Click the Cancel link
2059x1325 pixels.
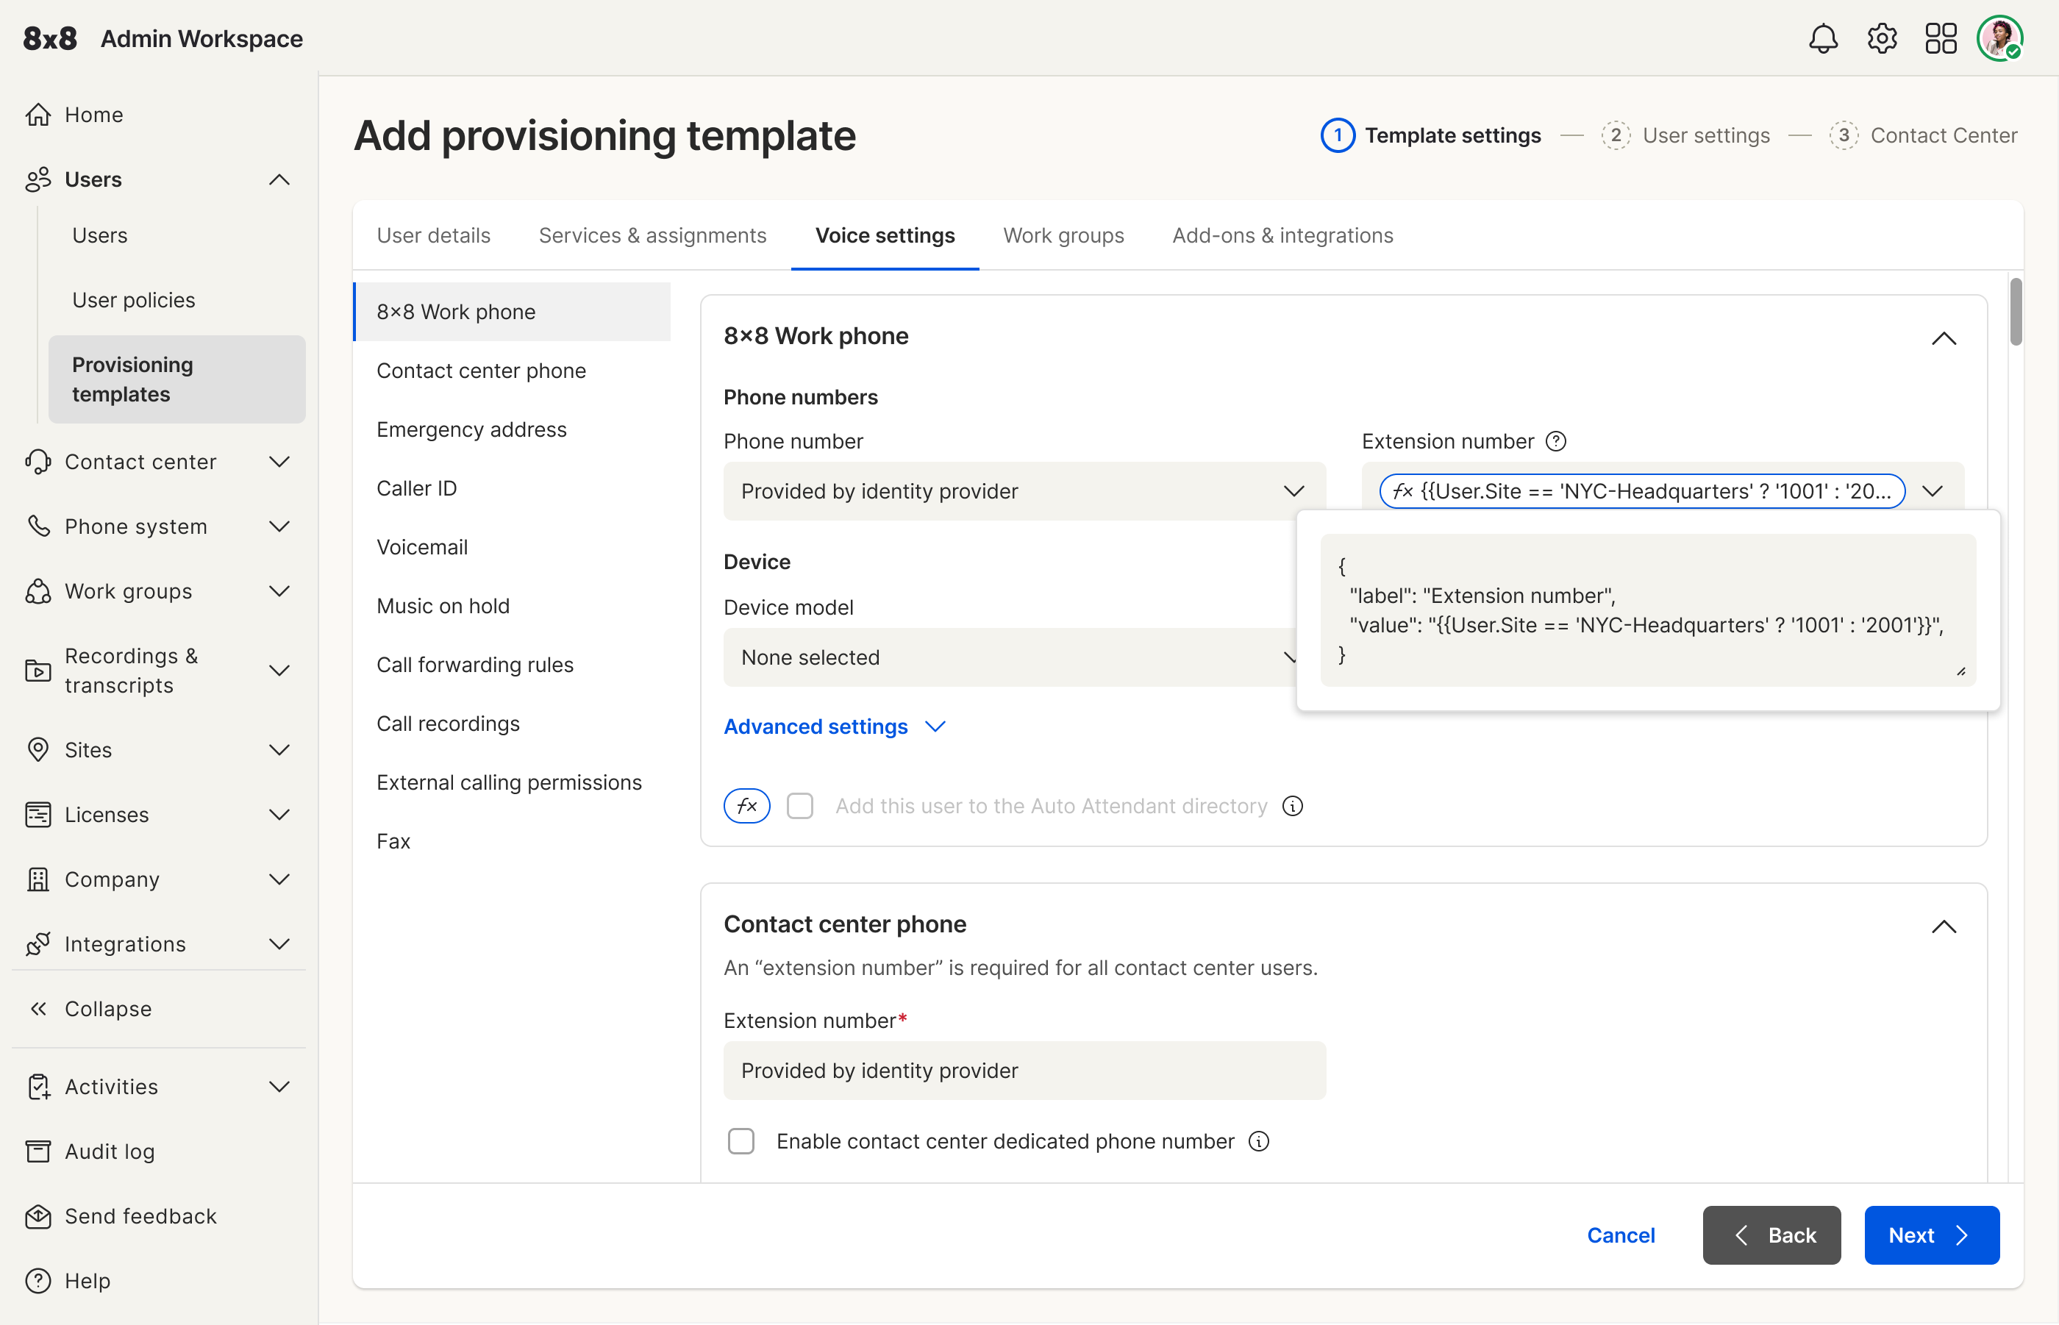click(1620, 1235)
